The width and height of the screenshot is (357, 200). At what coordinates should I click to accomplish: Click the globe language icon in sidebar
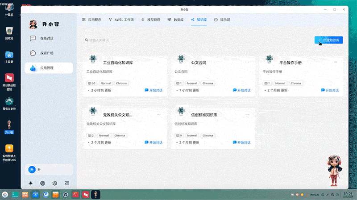43,183
